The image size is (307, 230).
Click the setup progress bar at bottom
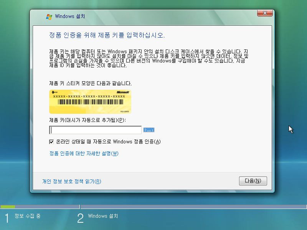[153, 207]
